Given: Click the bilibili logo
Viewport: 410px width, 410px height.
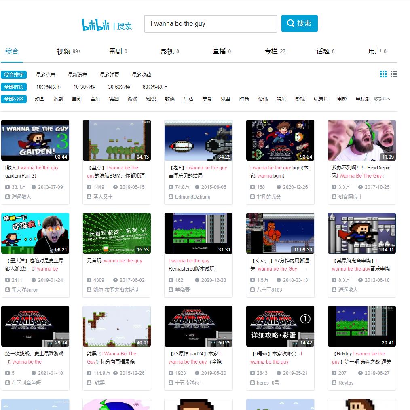Looking at the screenshot, I should point(95,25).
